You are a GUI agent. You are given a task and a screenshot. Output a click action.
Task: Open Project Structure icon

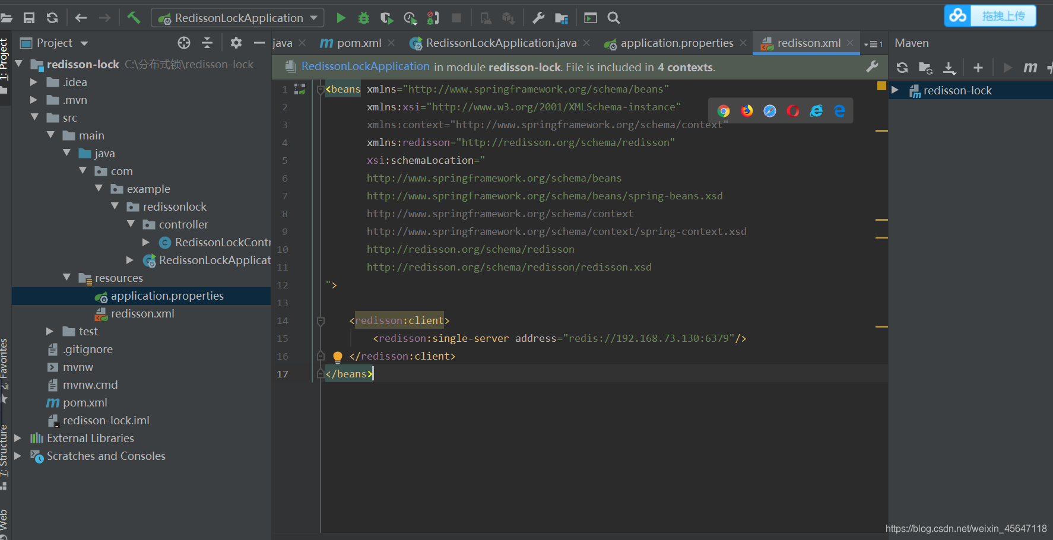click(562, 18)
